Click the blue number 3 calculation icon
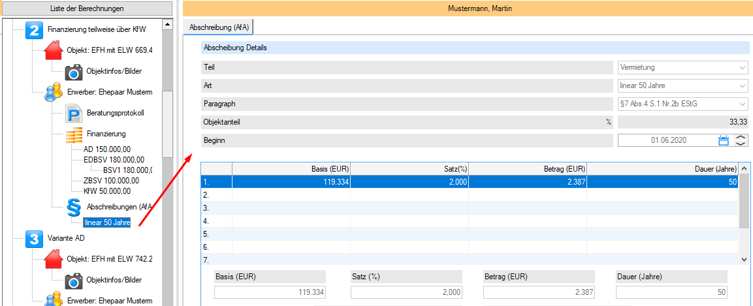Screen dimensions: 753x306 click(35, 238)
